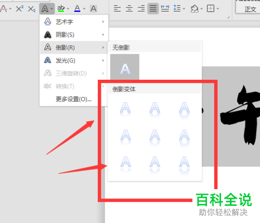Image resolution: width=260 pixels, height=223 pixels.
Task: Open 更多设置(O)... options
Action: click(73, 99)
